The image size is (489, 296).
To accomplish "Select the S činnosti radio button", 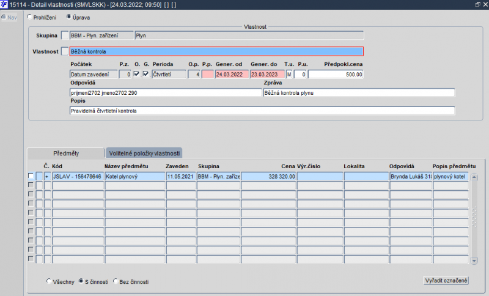I will [x=81, y=281].
